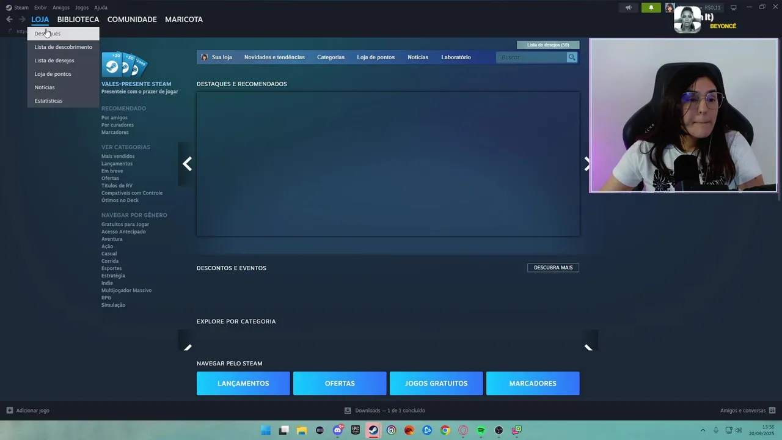Click the Steam taskbar icon

[x=373, y=430]
